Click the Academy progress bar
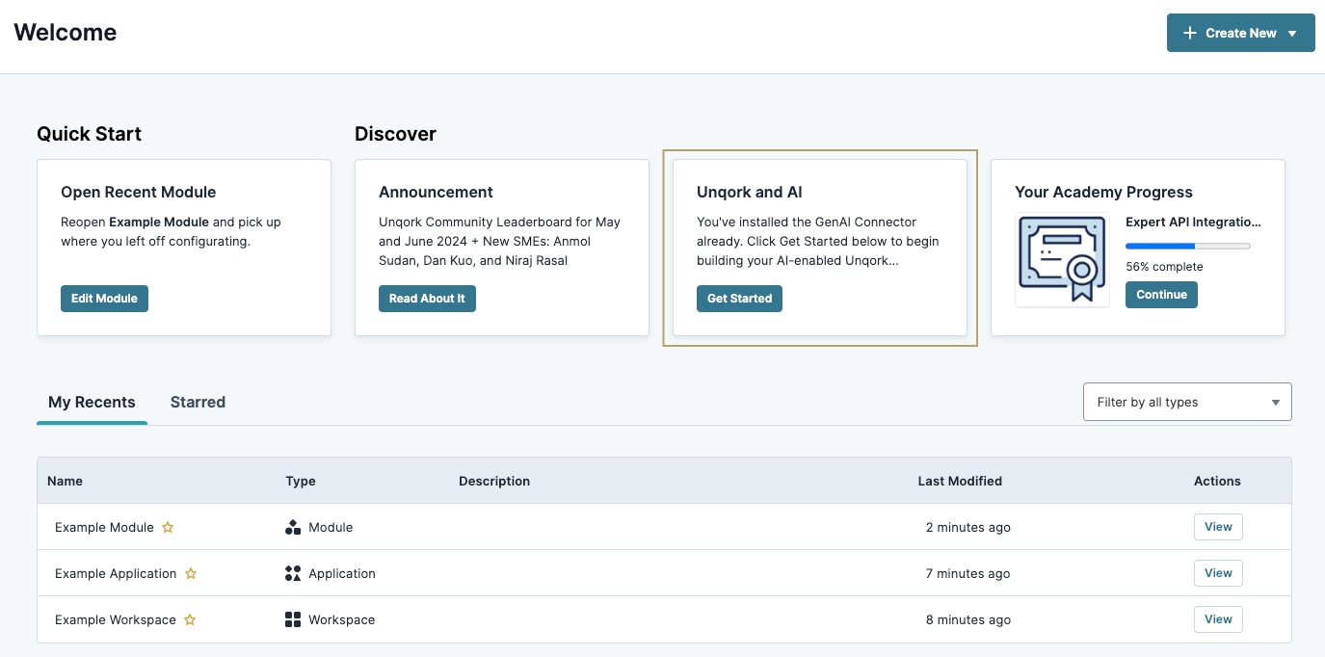The height and width of the screenshot is (657, 1325). click(1188, 246)
